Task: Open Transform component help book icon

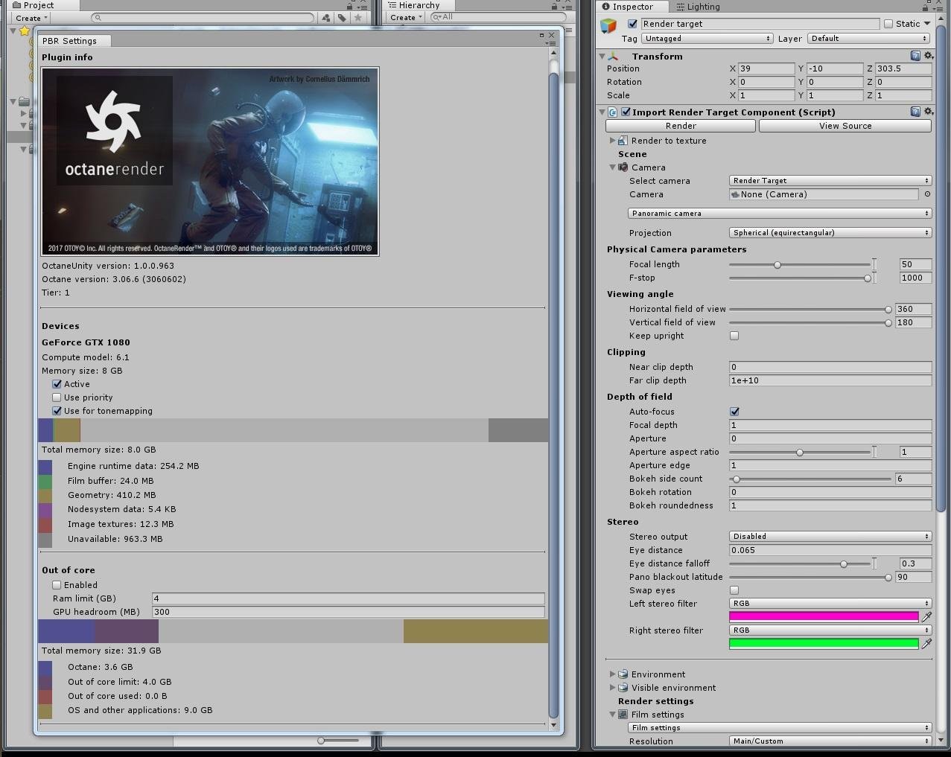Action: click(x=915, y=56)
